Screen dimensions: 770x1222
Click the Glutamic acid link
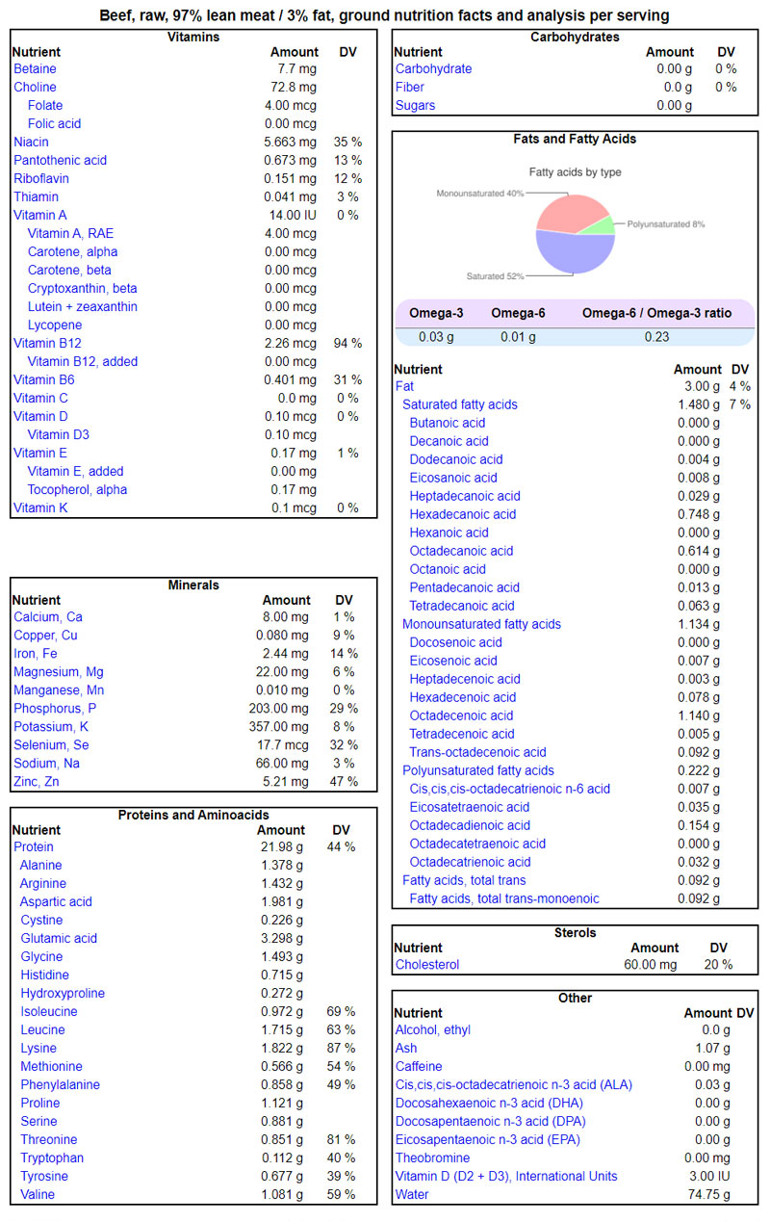coord(59,938)
